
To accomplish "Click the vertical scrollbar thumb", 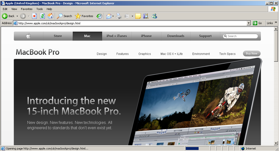I will [x=276, y=46].
